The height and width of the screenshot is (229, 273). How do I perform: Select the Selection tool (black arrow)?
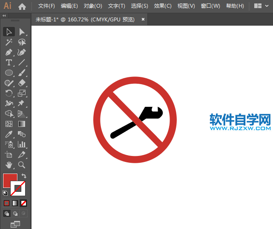9,32
